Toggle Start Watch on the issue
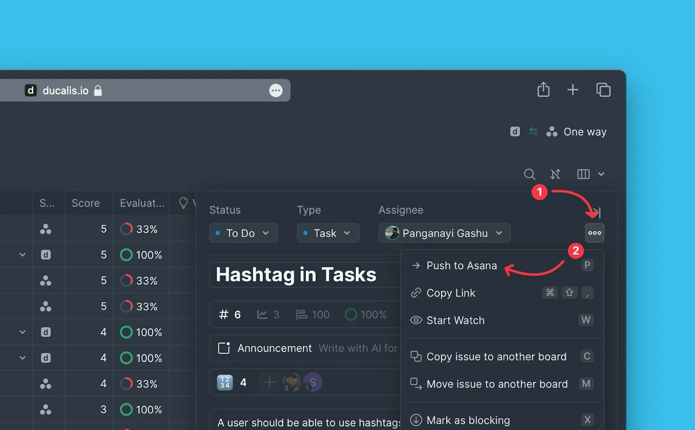 click(455, 320)
